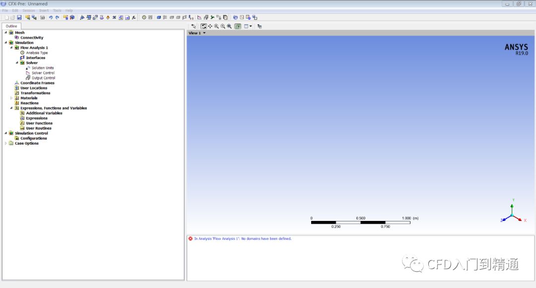
Task: Select Transformations in the outline
Action: coord(35,93)
